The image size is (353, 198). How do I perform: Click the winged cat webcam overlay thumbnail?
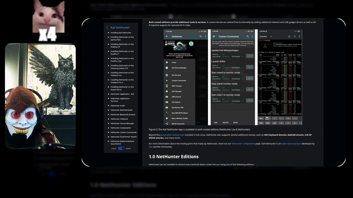click(40, 96)
